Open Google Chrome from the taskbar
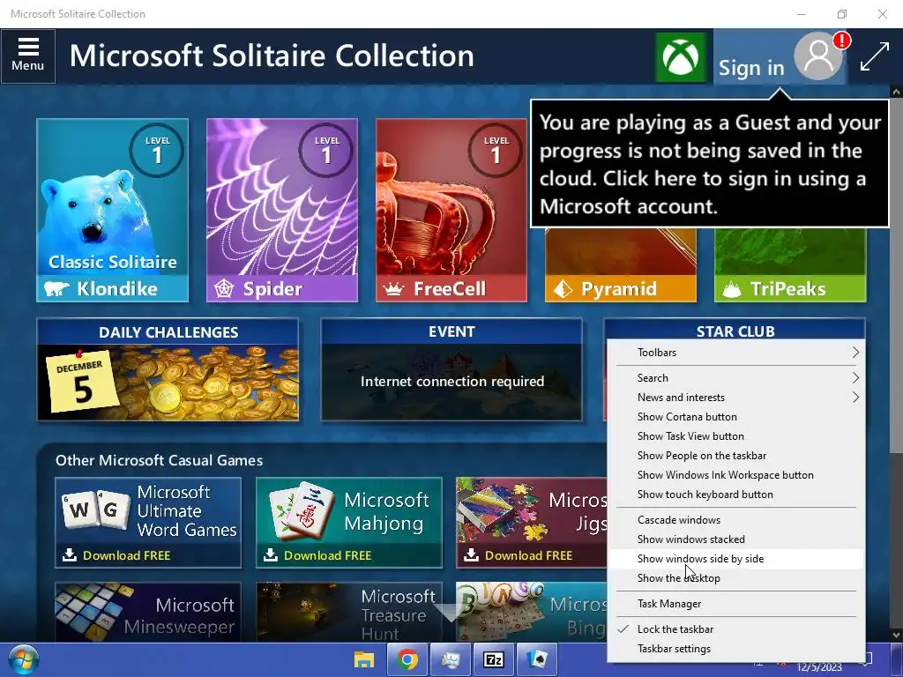 pos(407,659)
